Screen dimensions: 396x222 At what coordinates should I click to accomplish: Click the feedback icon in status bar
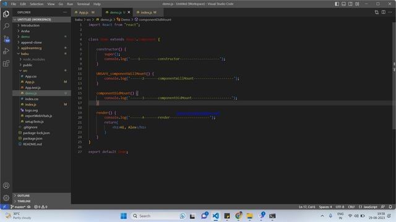tap(383, 207)
